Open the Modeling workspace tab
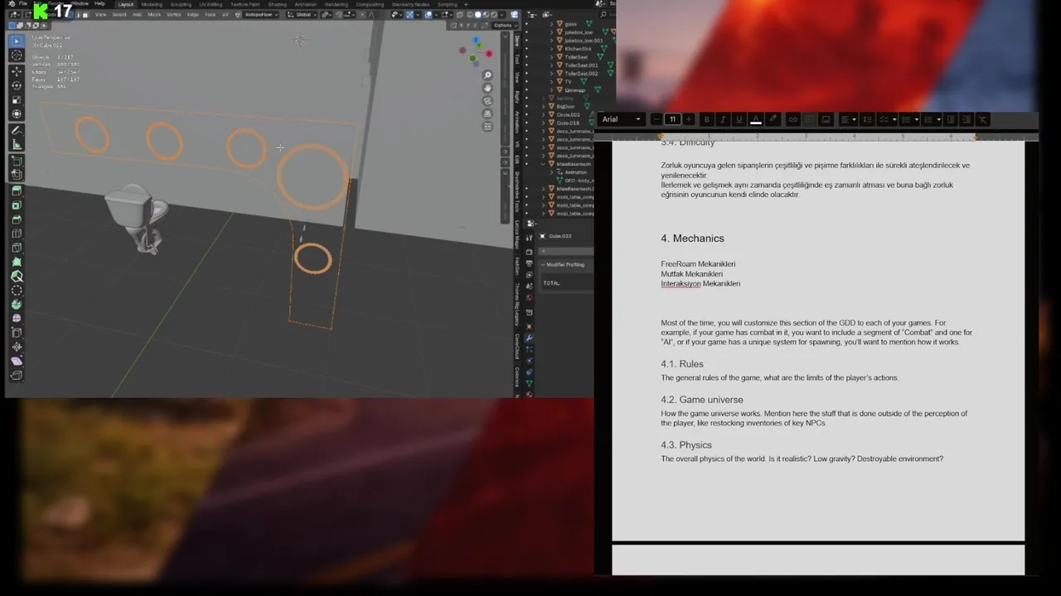Viewport: 1061px width, 596px height. coord(152,4)
